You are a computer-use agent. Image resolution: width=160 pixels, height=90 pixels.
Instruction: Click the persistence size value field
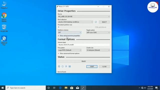click(102, 27)
